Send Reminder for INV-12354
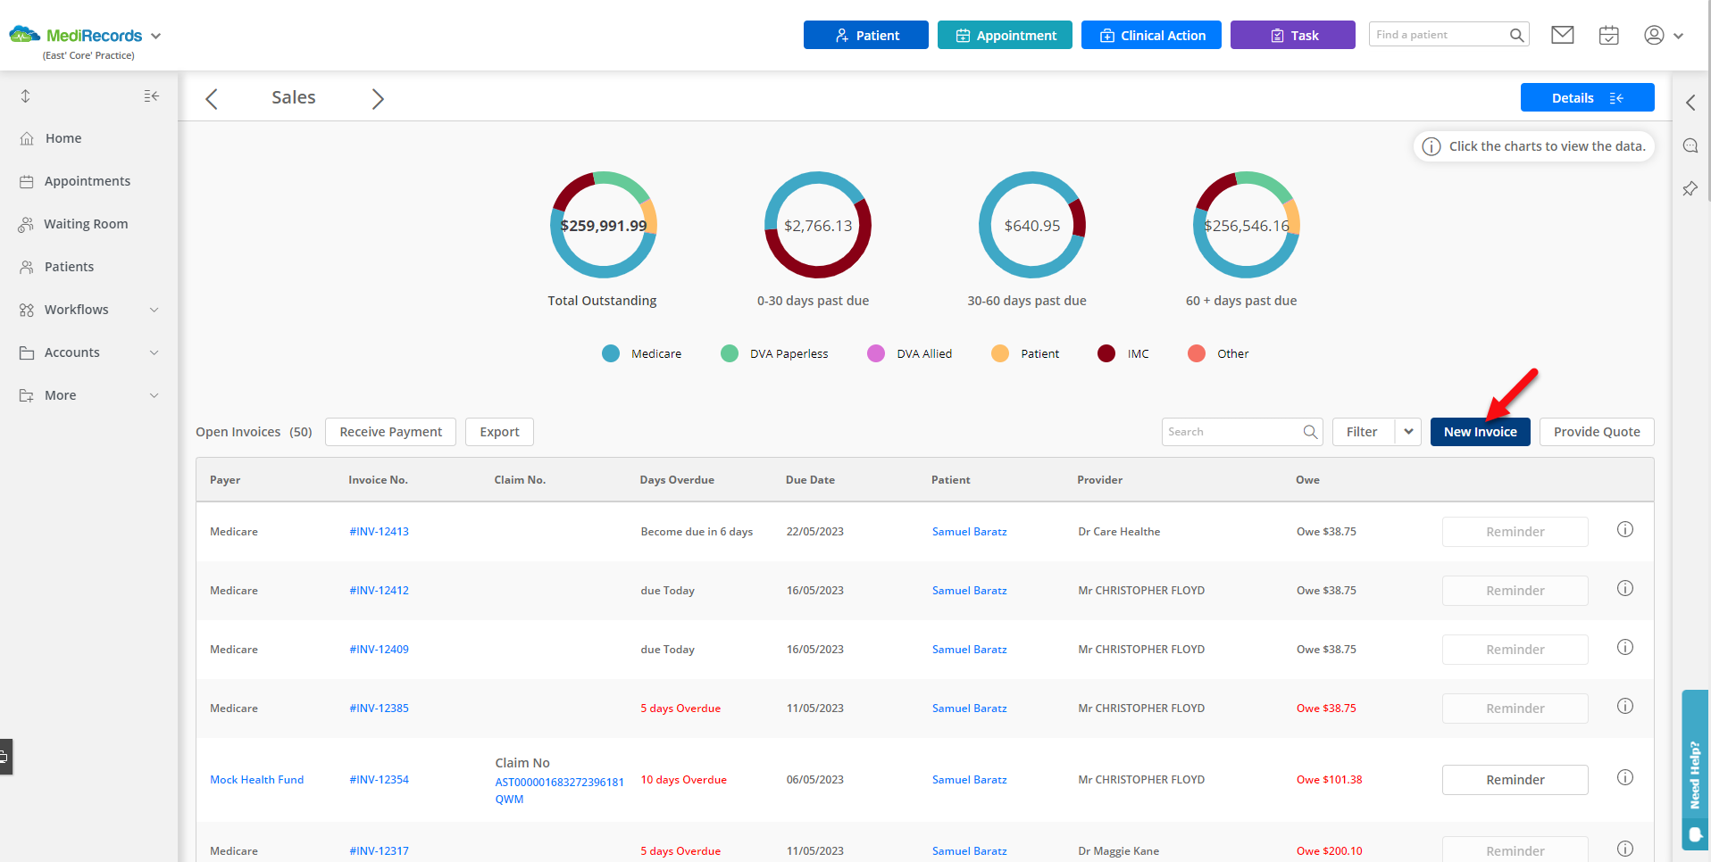Image resolution: width=1711 pixels, height=862 pixels. [1515, 780]
